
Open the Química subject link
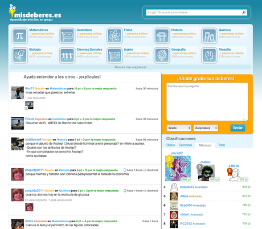tap(224, 30)
